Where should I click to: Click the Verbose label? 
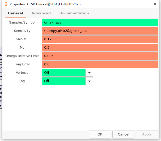[22, 73]
